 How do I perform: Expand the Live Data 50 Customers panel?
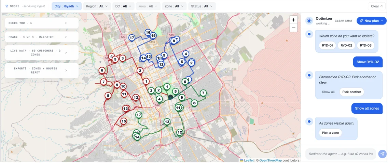pyautogui.click(x=42, y=52)
